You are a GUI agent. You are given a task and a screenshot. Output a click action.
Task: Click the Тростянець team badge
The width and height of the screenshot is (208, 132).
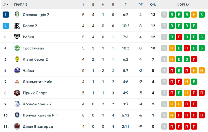click(17, 48)
